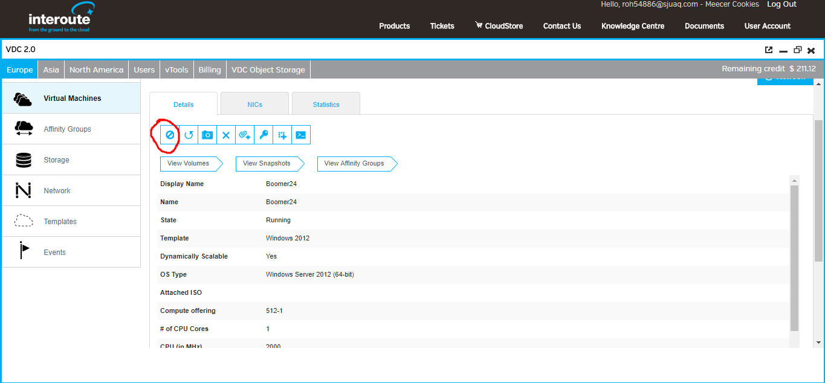Click the outer page scrollbar thumb
Image resolution: width=825 pixels, height=383 pixels.
coord(819,190)
